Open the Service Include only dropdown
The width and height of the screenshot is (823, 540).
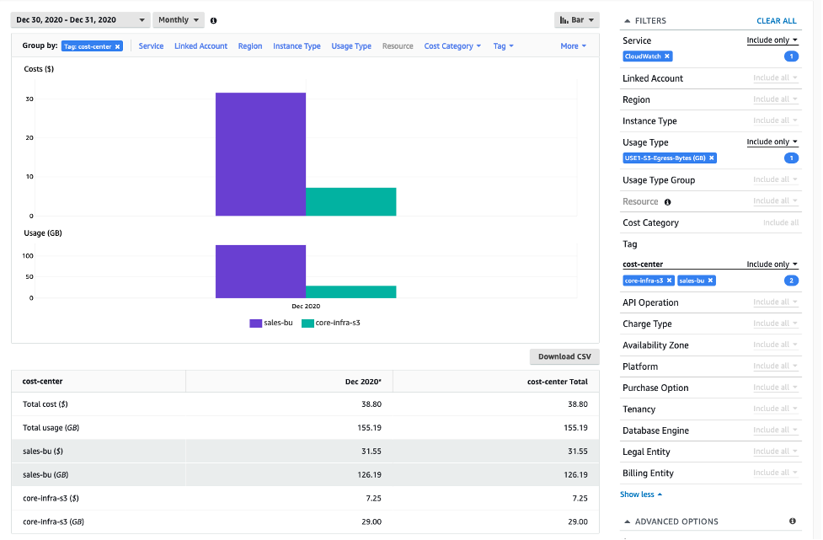(772, 40)
